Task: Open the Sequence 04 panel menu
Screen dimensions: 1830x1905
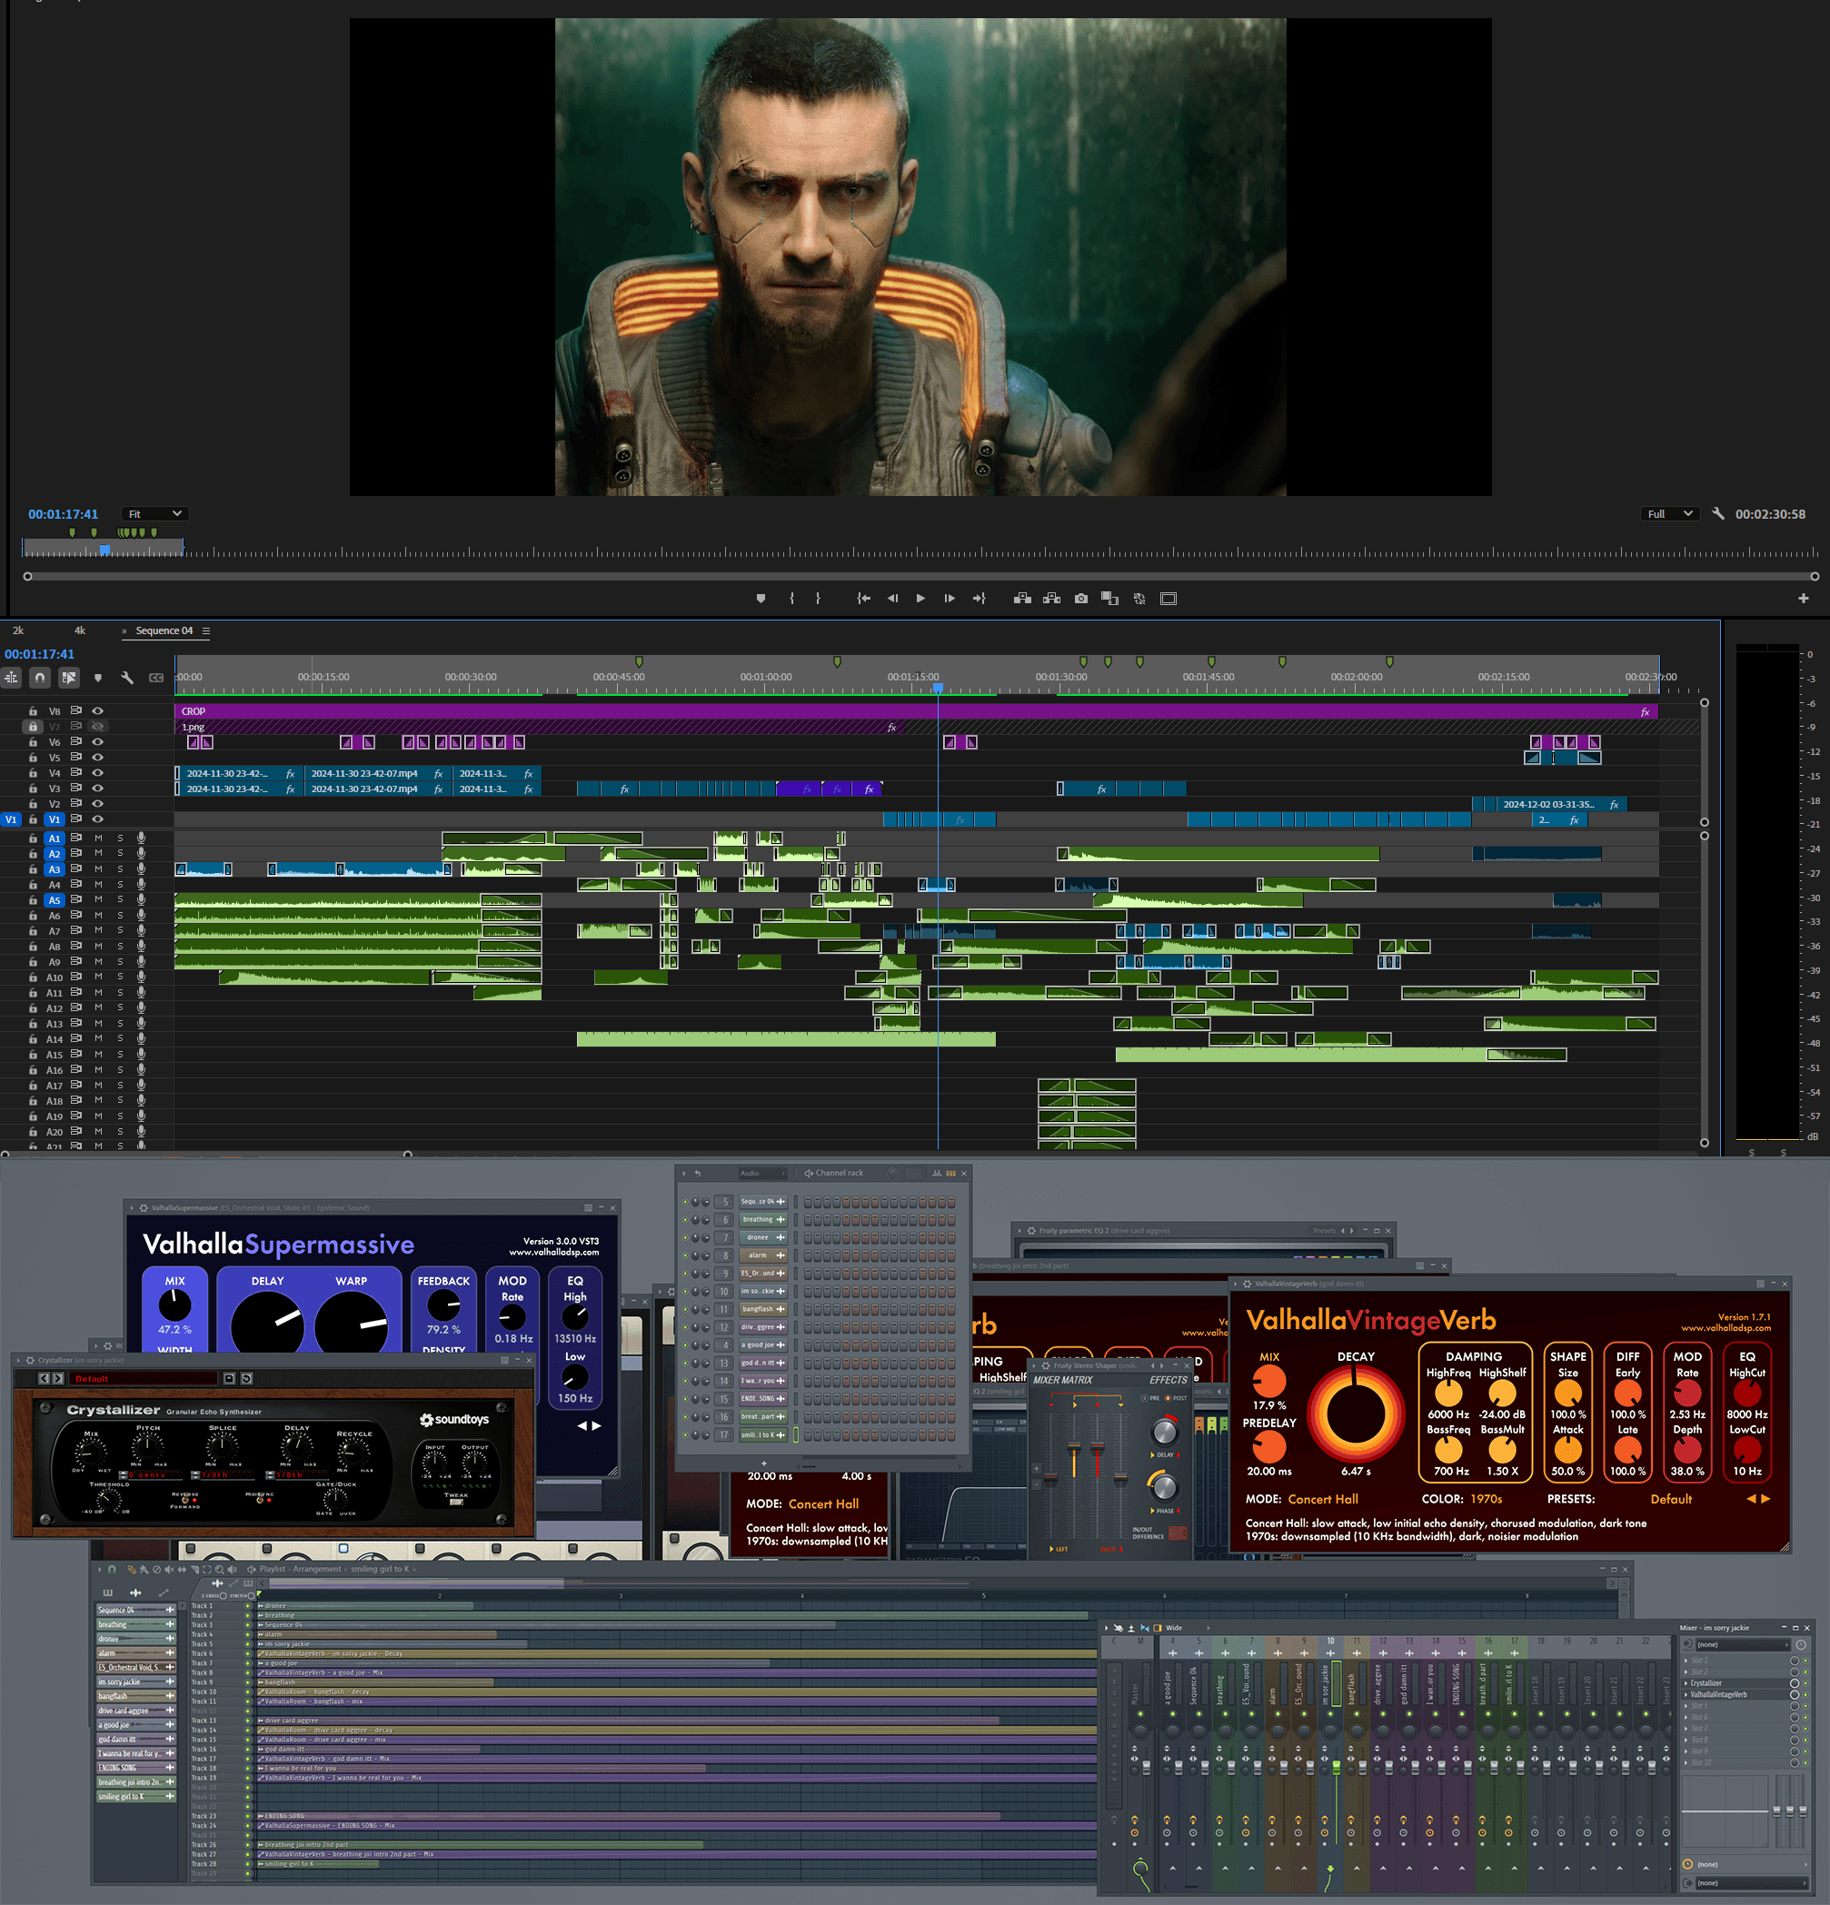Action: (206, 630)
